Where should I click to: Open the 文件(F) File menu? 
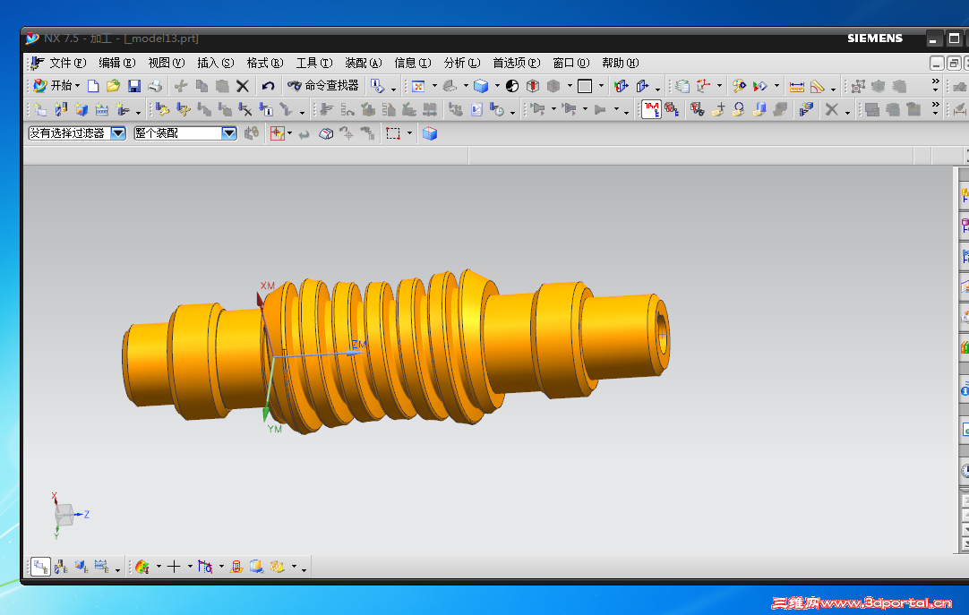point(67,63)
